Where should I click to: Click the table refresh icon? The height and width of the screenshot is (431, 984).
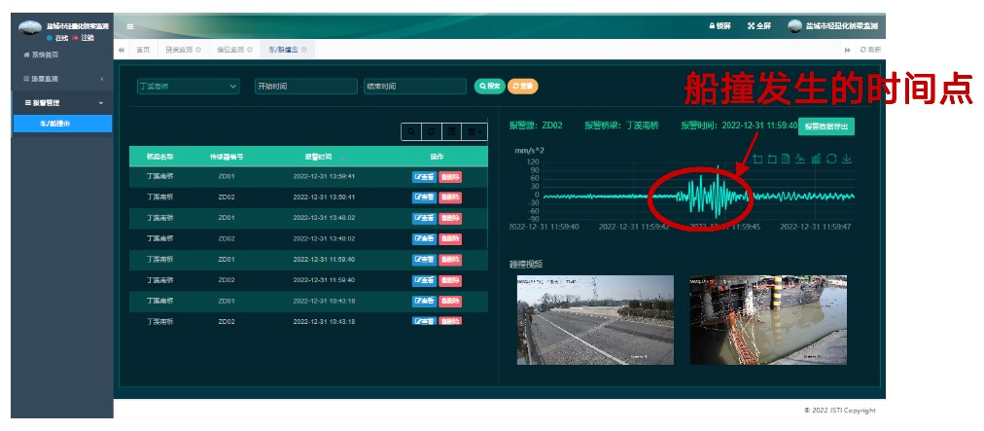tap(431, 132)
